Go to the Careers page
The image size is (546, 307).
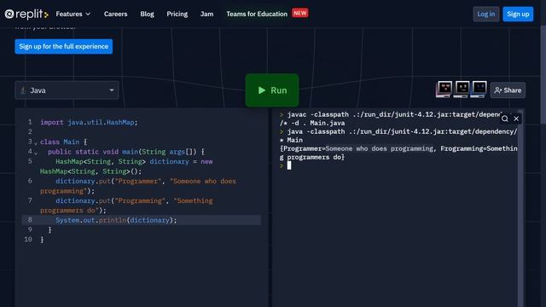(116, 14)
